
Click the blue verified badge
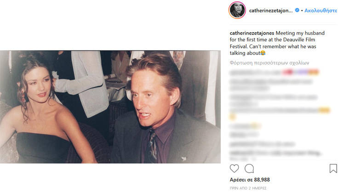(297, 10)
